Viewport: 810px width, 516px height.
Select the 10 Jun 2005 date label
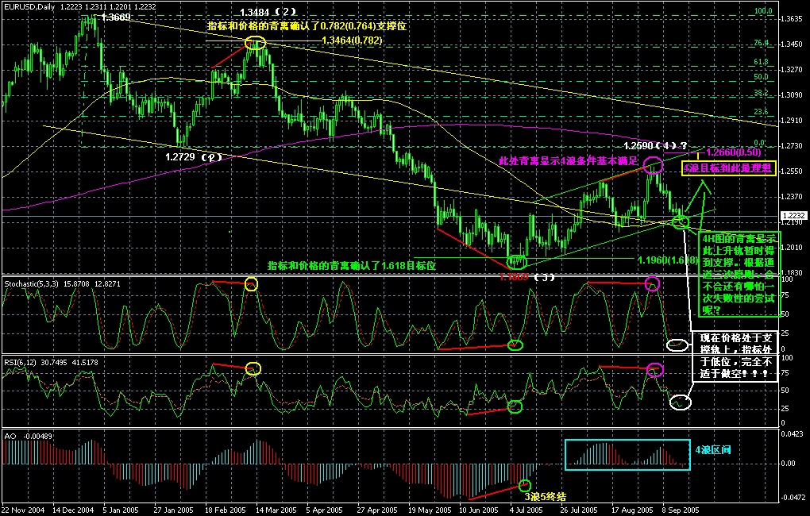tap(479, 510)
